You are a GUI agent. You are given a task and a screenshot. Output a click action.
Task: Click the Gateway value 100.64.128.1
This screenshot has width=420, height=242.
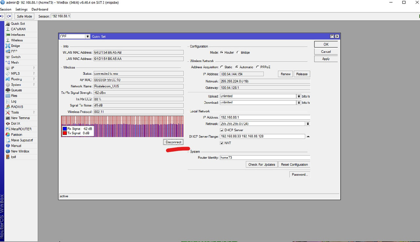[265, 88]
